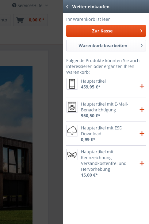Click the Service/Hilfe question mark icon
The height and width of the screenshot is (224, 149).
[x=14, y=5]
